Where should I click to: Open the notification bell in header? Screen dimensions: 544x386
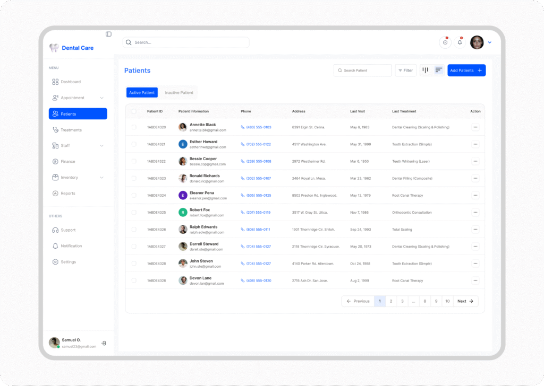(460, 42)
